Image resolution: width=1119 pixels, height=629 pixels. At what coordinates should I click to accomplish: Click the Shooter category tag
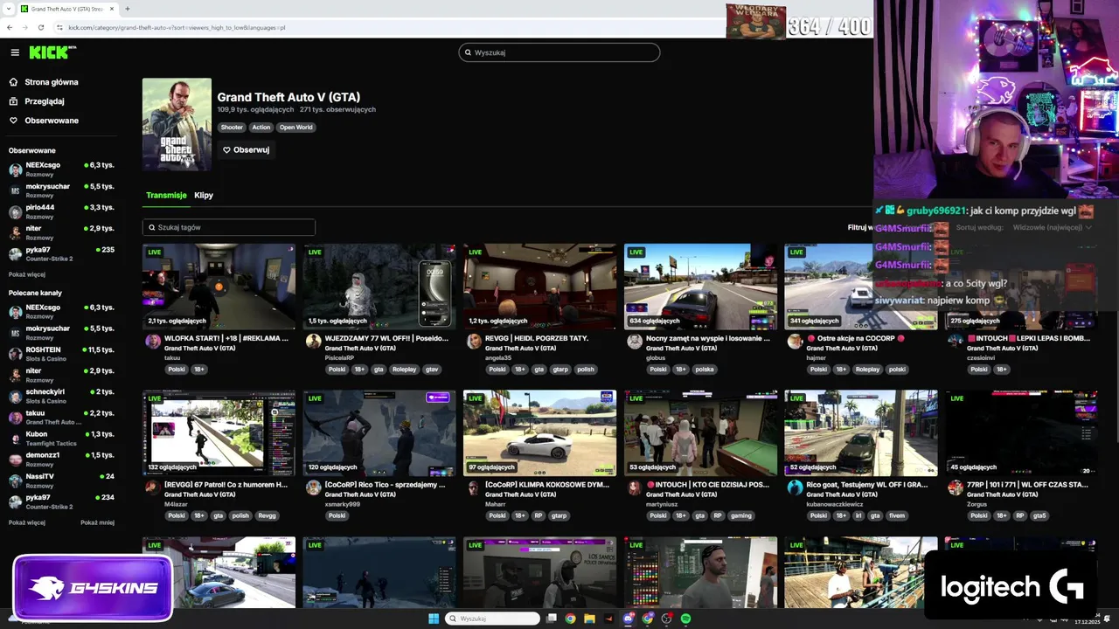(232, 128)
